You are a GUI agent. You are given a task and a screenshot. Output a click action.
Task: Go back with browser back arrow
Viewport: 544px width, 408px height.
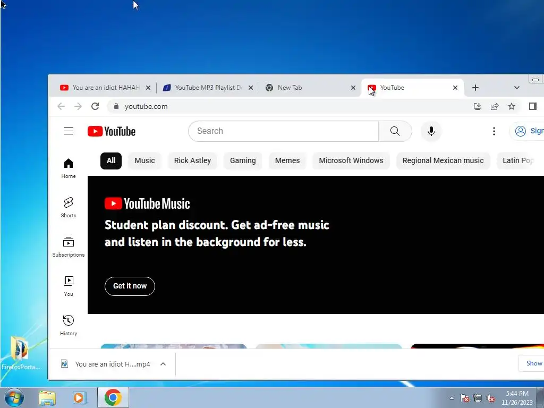pyautogui.click(x=61, y=106)
